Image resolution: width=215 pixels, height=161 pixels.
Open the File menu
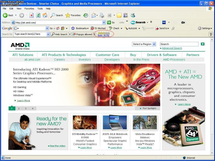[4, 9]
